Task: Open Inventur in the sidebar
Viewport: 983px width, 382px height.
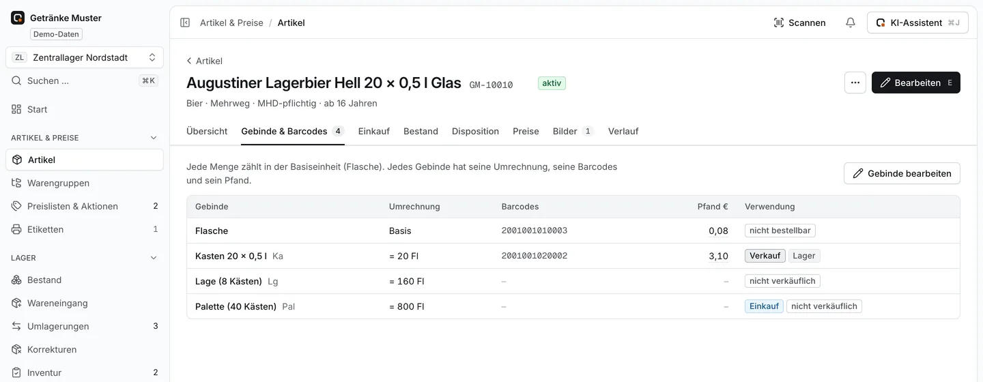Action: click(x=85, y=372)
